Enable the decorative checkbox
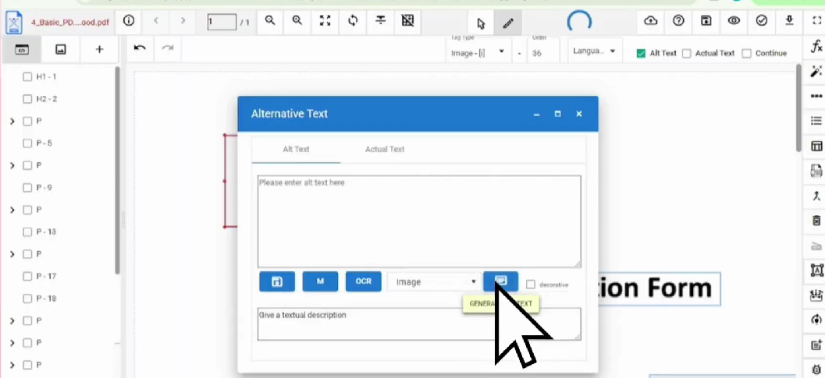This screenshot has width=825, height=378. click(x=531, y=284)
